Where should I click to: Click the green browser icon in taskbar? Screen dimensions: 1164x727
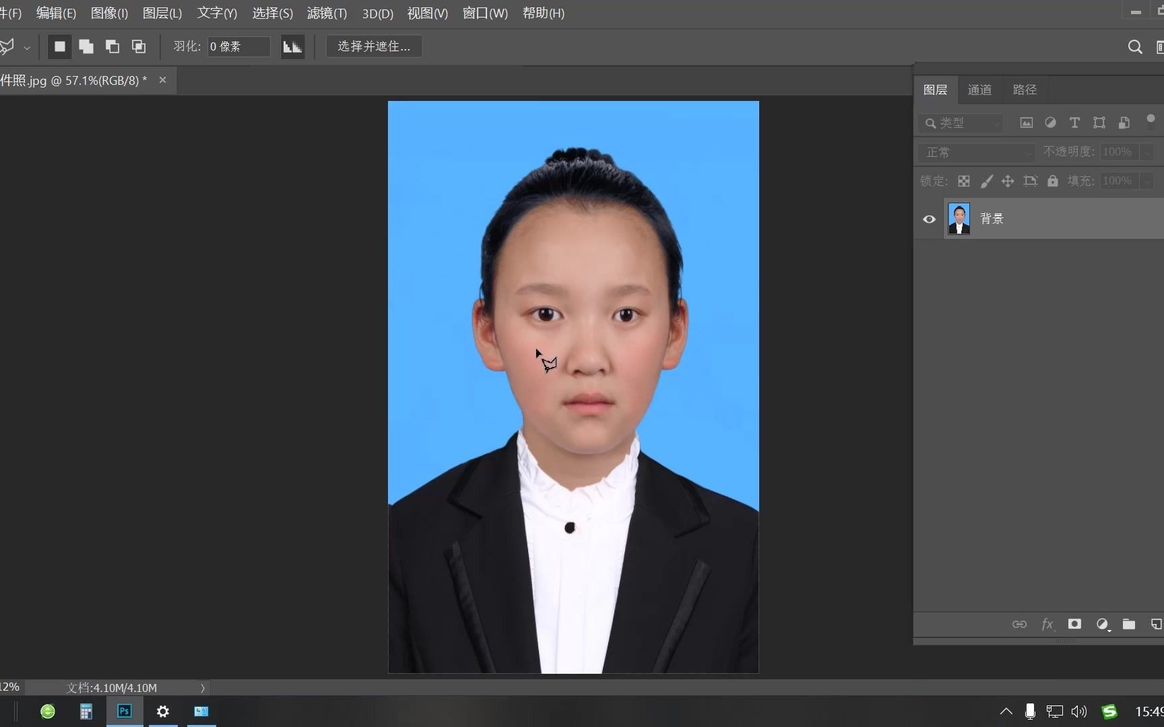tap(48, 712)
